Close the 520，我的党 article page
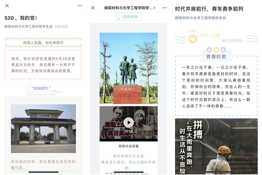This screenshot has height=175, width=262. tap(7, 6)
